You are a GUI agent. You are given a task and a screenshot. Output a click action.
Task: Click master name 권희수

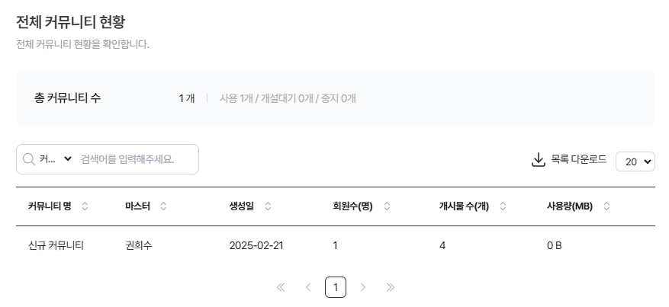click(139, 245)
